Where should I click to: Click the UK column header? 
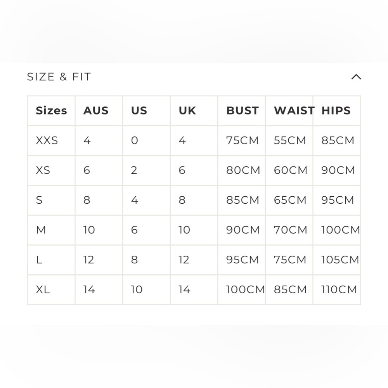coord(187,111)
